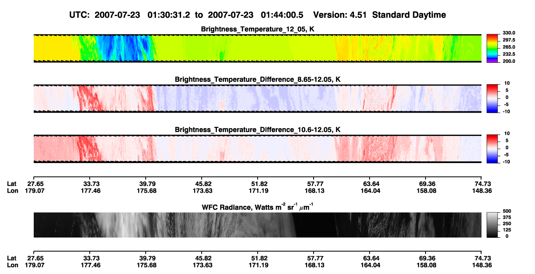Click the 10.6-12.05 difference red-blue color bar
This screenshot has height=274, width=535.
click(492, 148)
